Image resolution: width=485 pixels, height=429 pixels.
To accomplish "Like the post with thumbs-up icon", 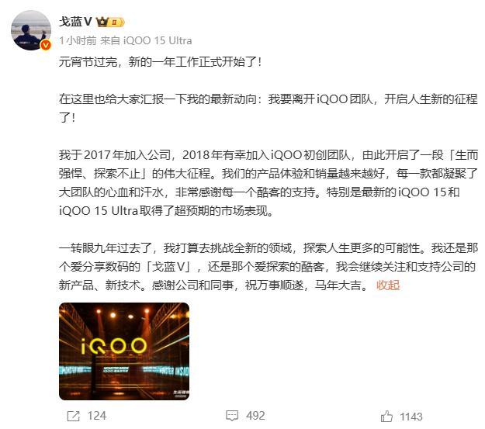I will click(386, 417).
